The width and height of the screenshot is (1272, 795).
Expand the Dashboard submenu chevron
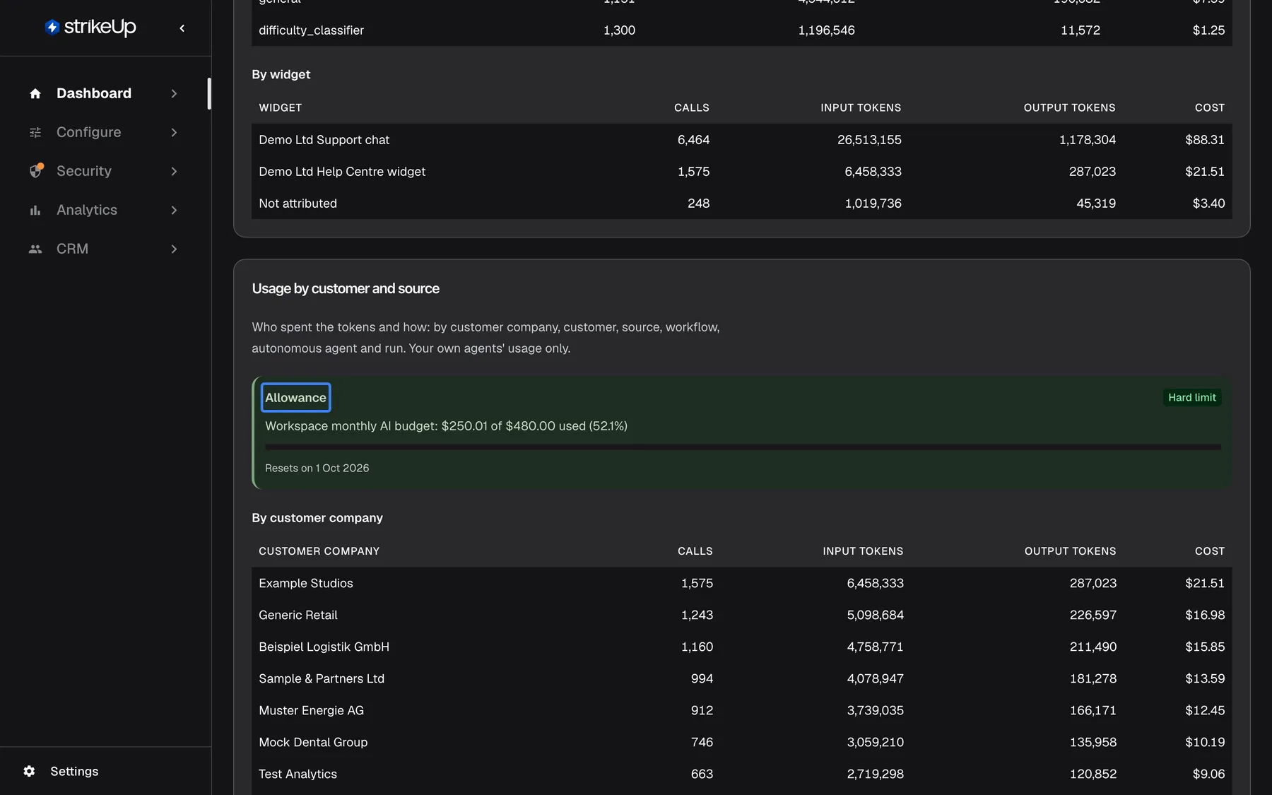click(x=174, y=93)
